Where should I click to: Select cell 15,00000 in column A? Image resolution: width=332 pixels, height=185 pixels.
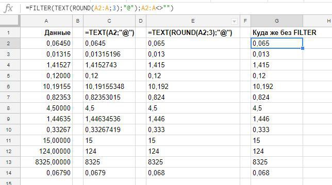click(x=46, y=140)
